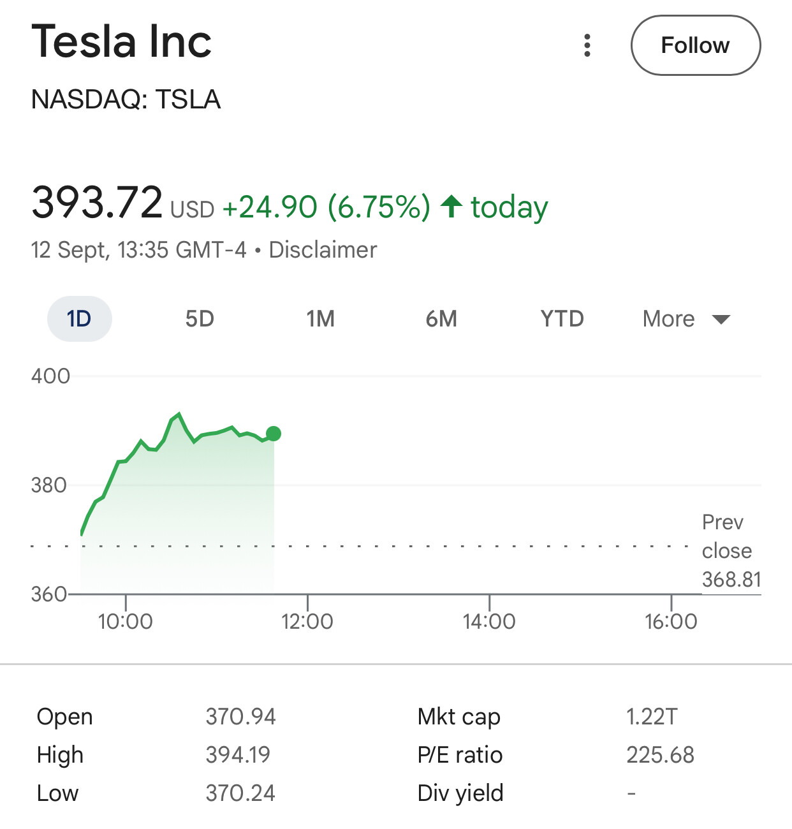Click the green current-price dot on chart

point(274,434)
